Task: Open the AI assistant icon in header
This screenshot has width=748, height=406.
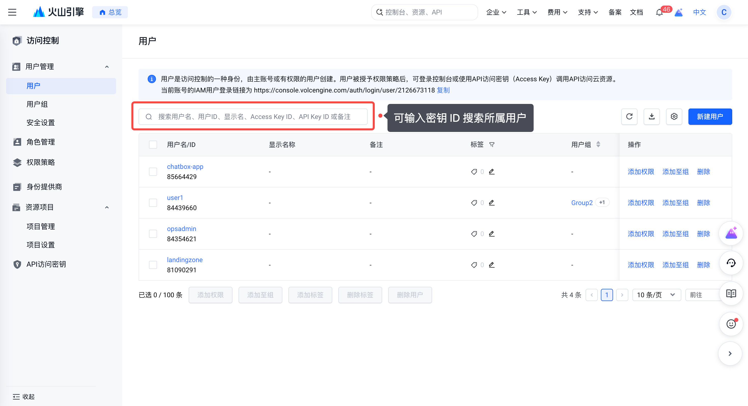Action: click(678, 12)
